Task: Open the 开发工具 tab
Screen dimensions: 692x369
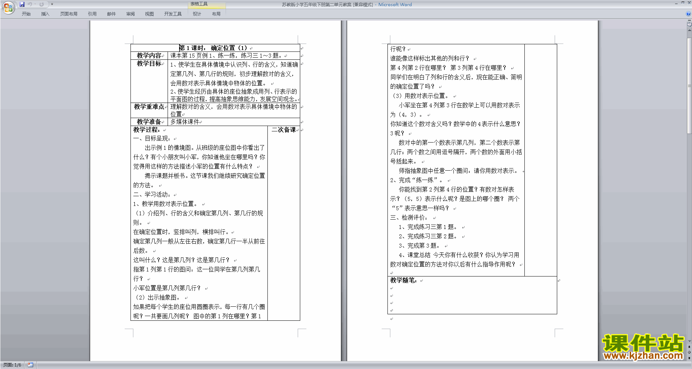Action: pos(173,14)
